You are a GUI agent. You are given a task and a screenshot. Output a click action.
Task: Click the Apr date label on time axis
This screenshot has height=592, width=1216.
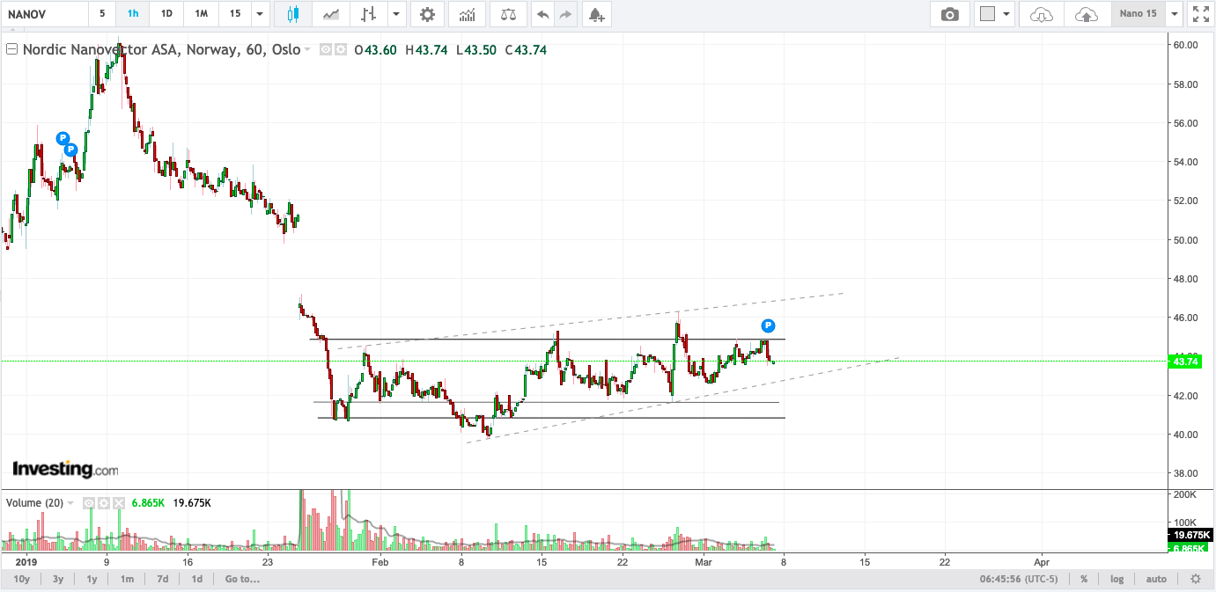click(1043, 561)
